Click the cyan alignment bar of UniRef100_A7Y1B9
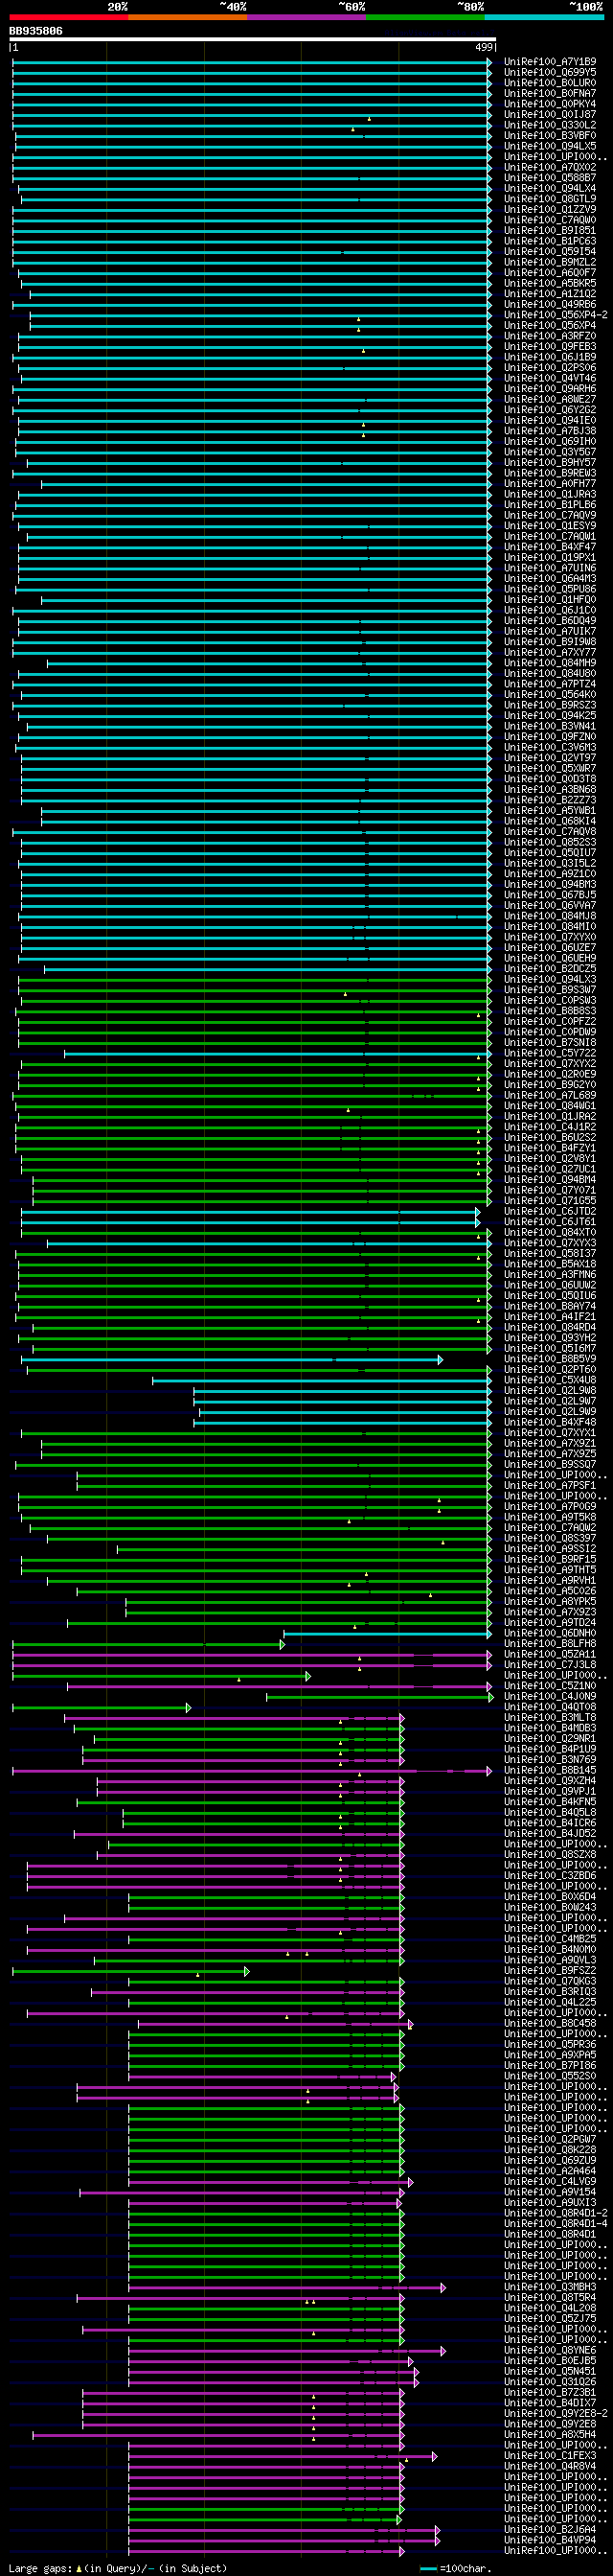The height and width of the screenshot is (2576, 613). click(x=252, y=62)
